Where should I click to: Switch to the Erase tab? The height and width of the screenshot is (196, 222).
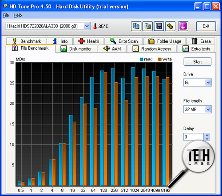pos(201,41)
